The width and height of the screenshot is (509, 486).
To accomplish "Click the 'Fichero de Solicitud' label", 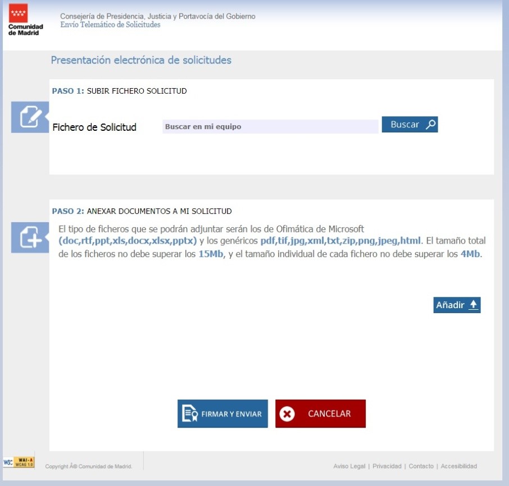I will coord(94,127).
